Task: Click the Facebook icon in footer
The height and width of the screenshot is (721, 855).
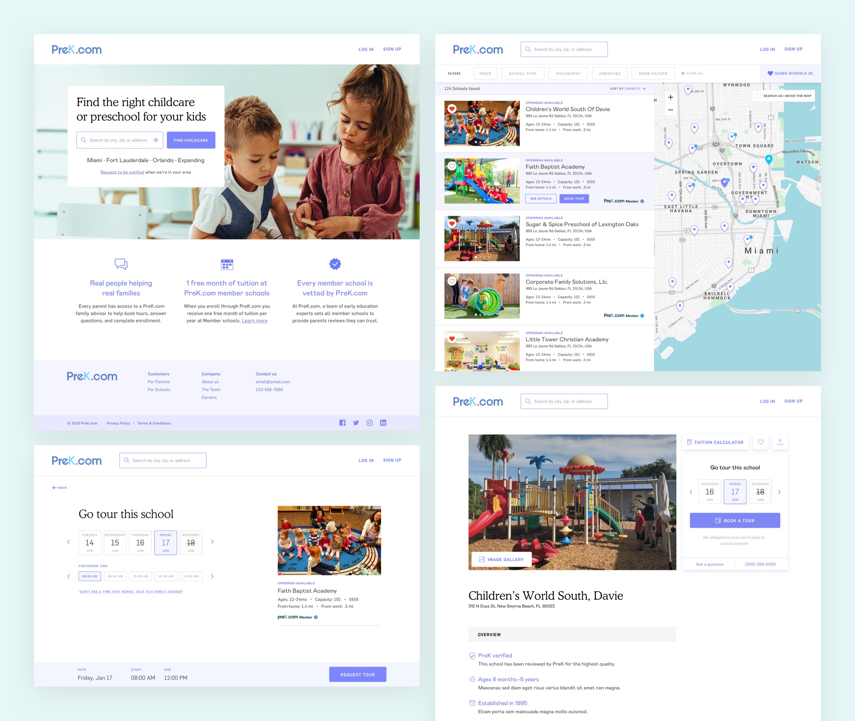Action: click(342, 423)
